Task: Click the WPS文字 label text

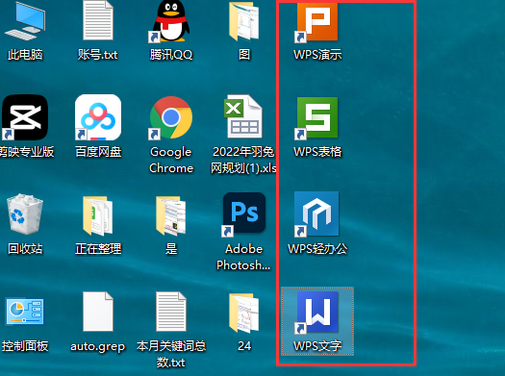Action: (317, 346)
